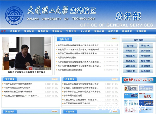
Task: Click the 物业服务 service button
Action: click(x=130, y=56)
